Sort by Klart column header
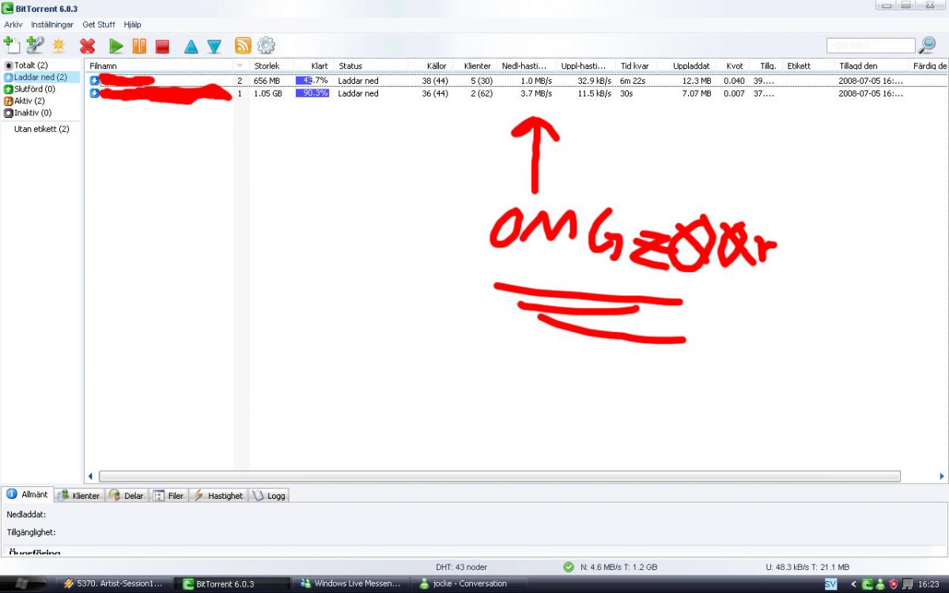The image size is (949, 593). coord(314,66)
